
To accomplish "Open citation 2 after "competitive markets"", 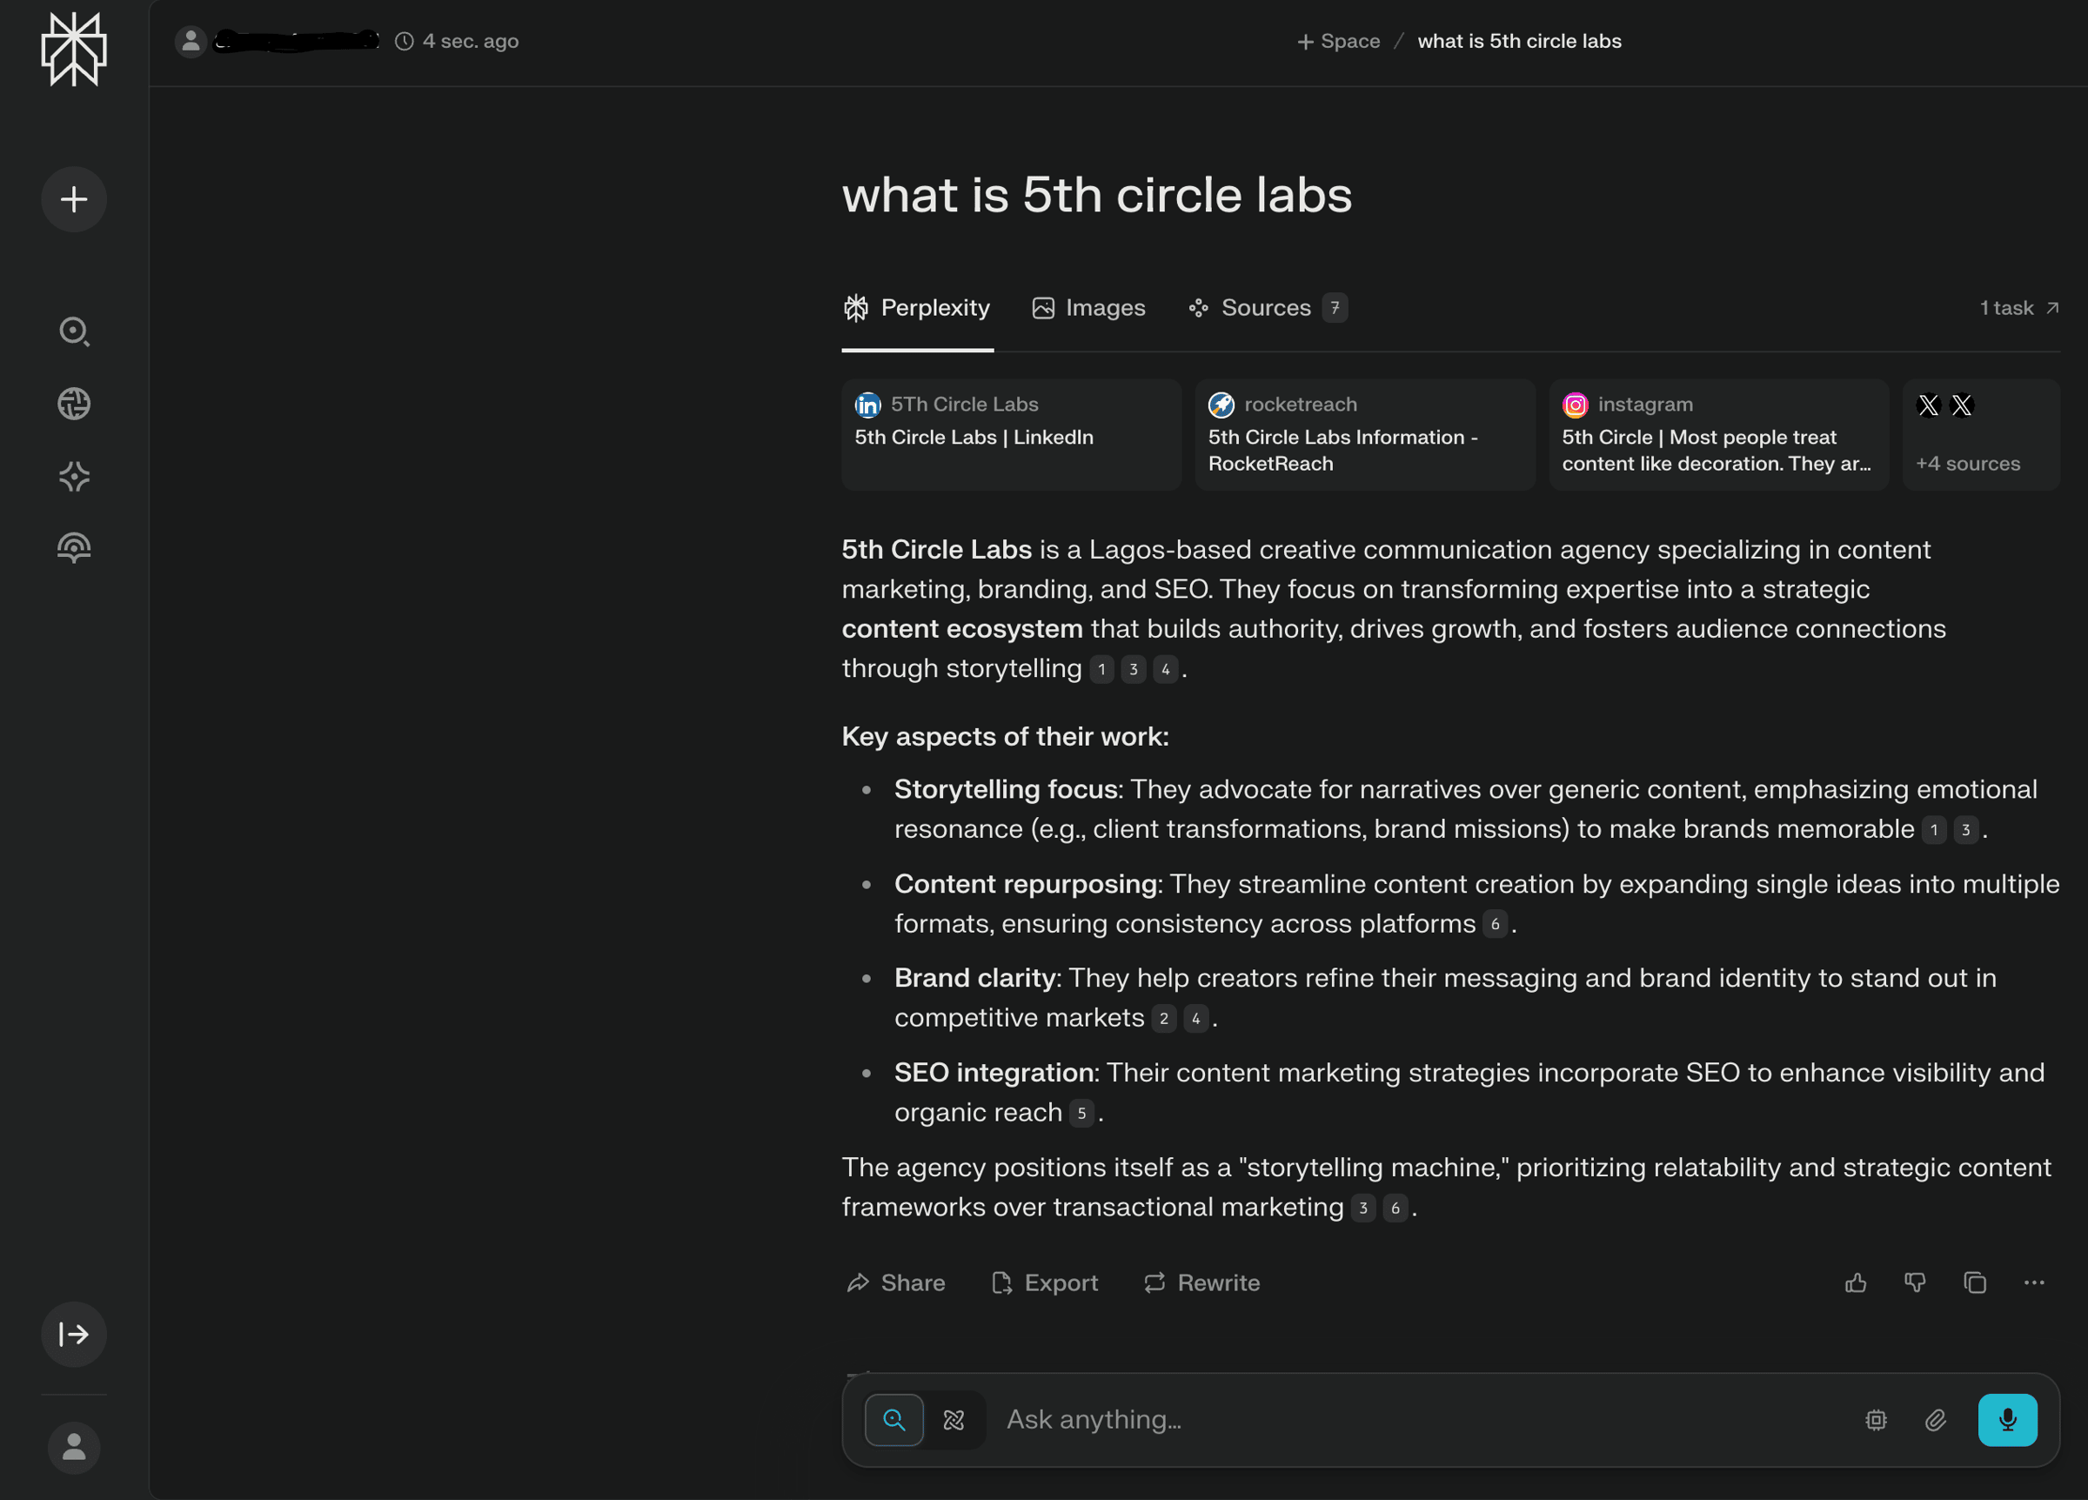I will coord(1164,1018).
